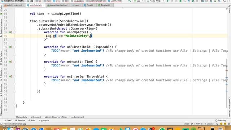Collapse the onComplete function fold marker
Image resolution: width=231 pixels, height=130 pixels.
pos(14,32)
